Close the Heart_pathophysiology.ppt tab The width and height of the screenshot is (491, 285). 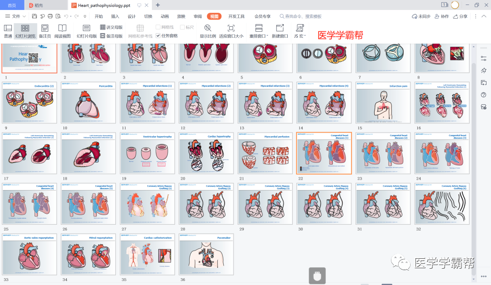(x=146, y=5)
